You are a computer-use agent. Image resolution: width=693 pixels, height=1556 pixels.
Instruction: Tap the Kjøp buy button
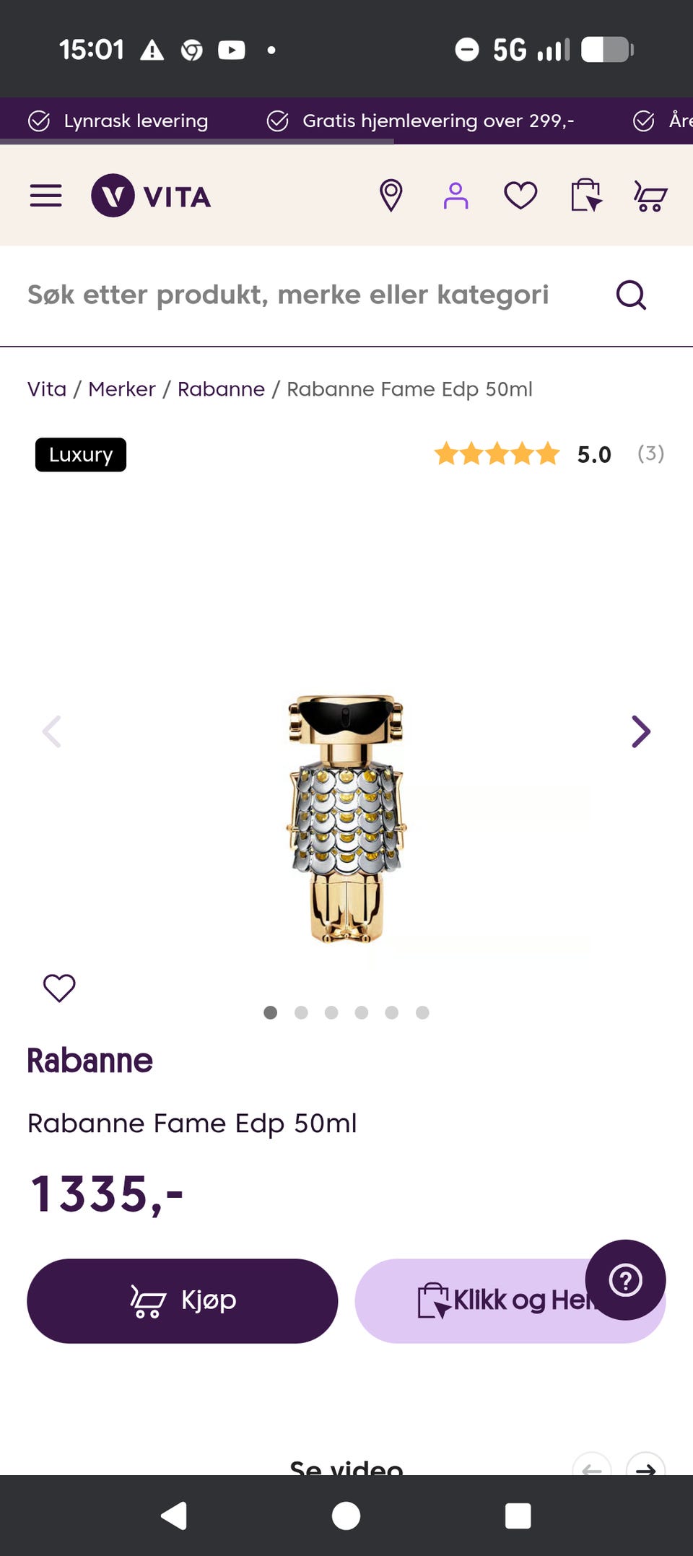pos(183,1301)
